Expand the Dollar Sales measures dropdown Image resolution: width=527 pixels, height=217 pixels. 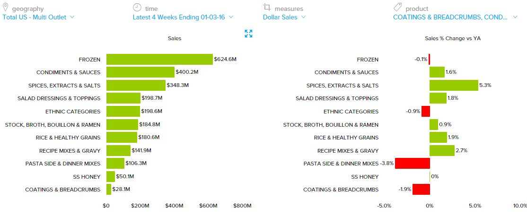pos(284,17)
